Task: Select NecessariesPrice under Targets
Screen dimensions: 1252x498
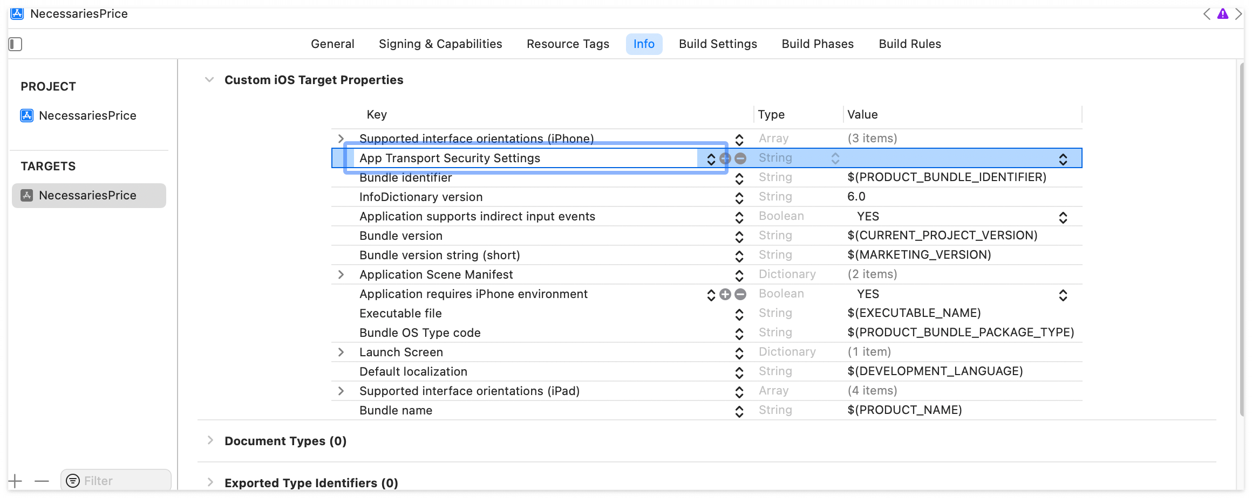Action: click(x=87, y=196)
